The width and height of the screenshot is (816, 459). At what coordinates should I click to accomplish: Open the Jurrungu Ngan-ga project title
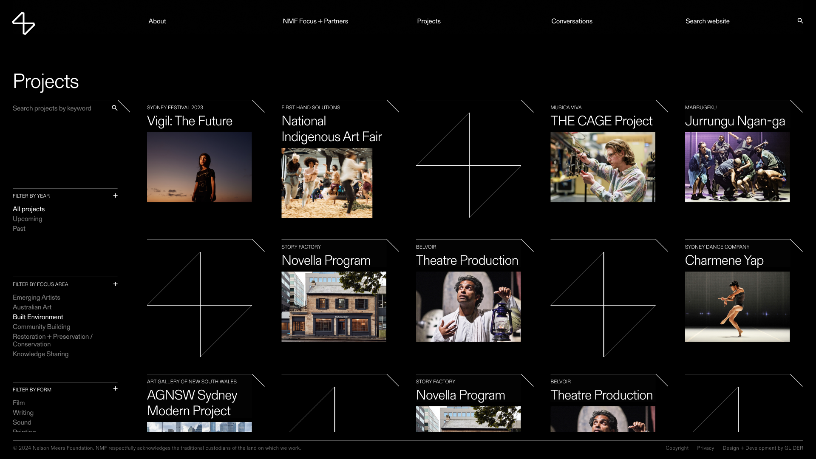(734, 121)
